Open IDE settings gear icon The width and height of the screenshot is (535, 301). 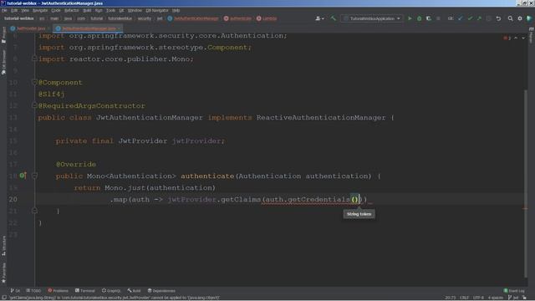click(520, 18)
